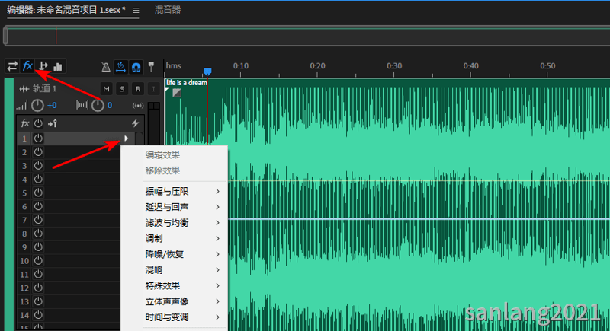Click the pan value 0
Image resolution: width=610 pixels, height=331 pixels.
(x=110, y=105)
